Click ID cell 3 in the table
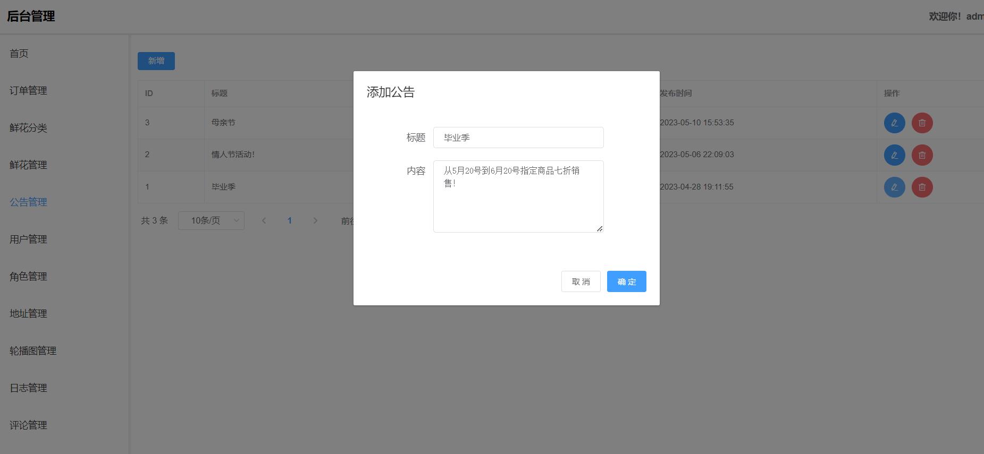Viewport: 984px width, 454px height. click(x=147, y=123)
